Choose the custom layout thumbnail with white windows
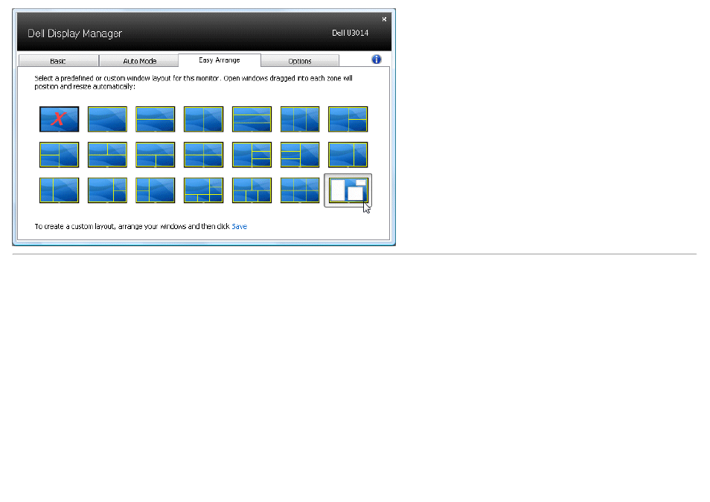 pos(348,190)
